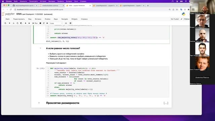This screenshot has height=121, width=215.
Task: Reload the page in Chrome
Action: [x=11, y=9]
